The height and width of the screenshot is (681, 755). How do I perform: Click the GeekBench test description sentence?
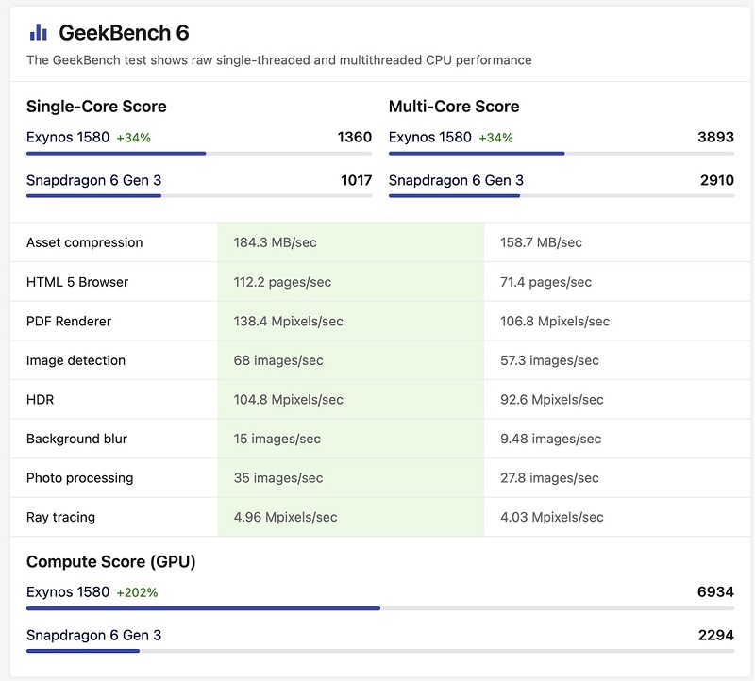[278, 60]
